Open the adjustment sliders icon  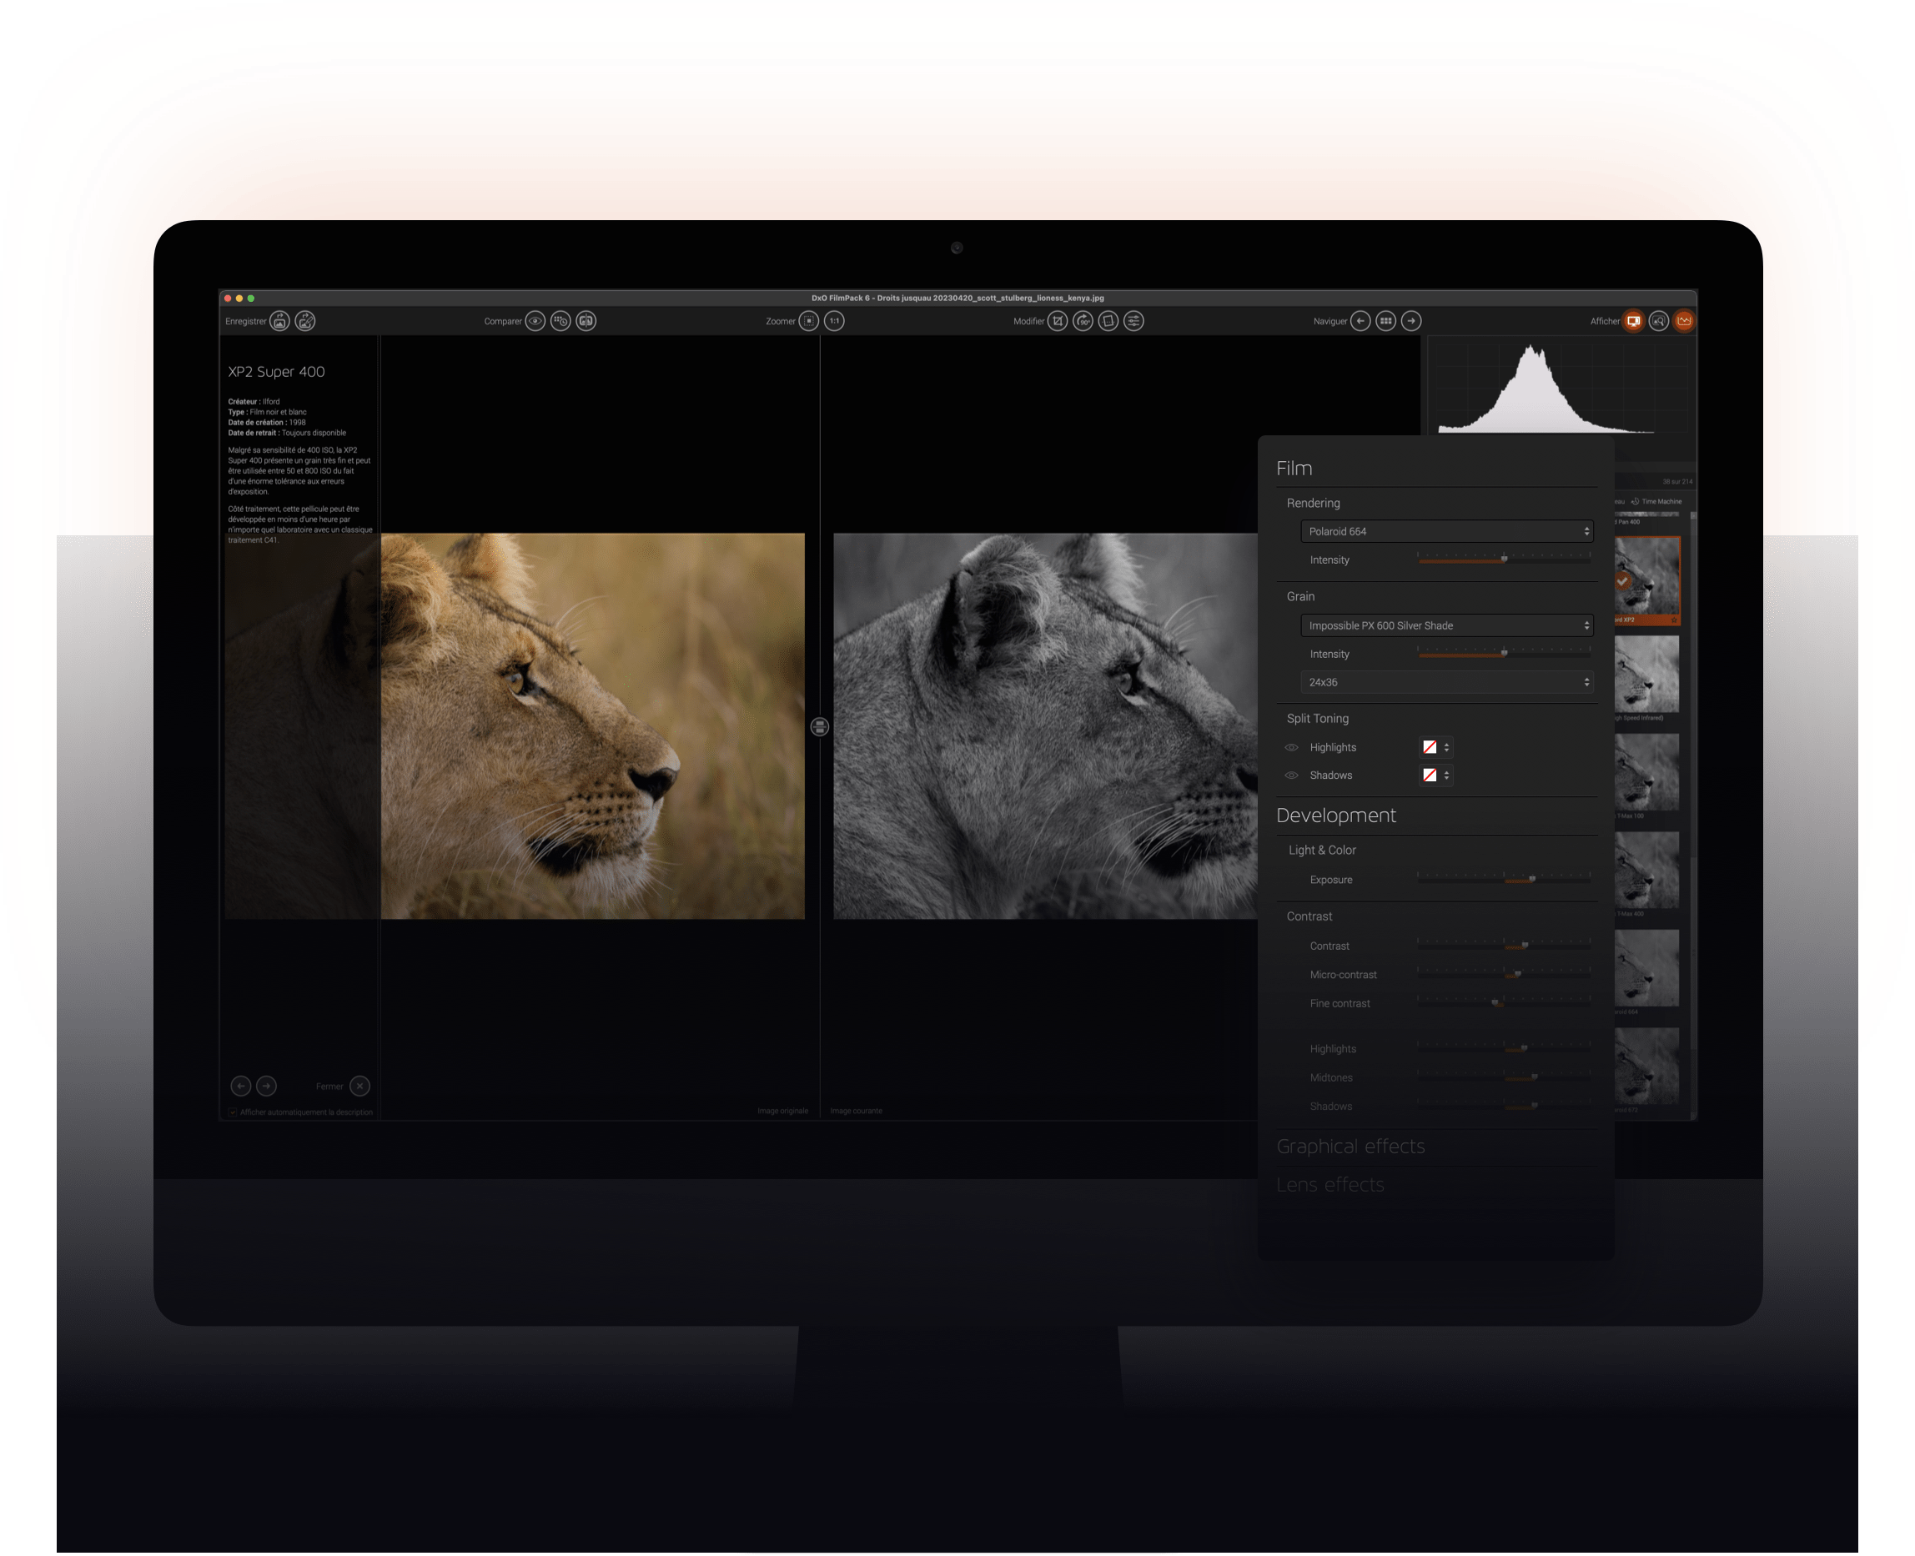pyautogui.click(x=1133, y=321)
